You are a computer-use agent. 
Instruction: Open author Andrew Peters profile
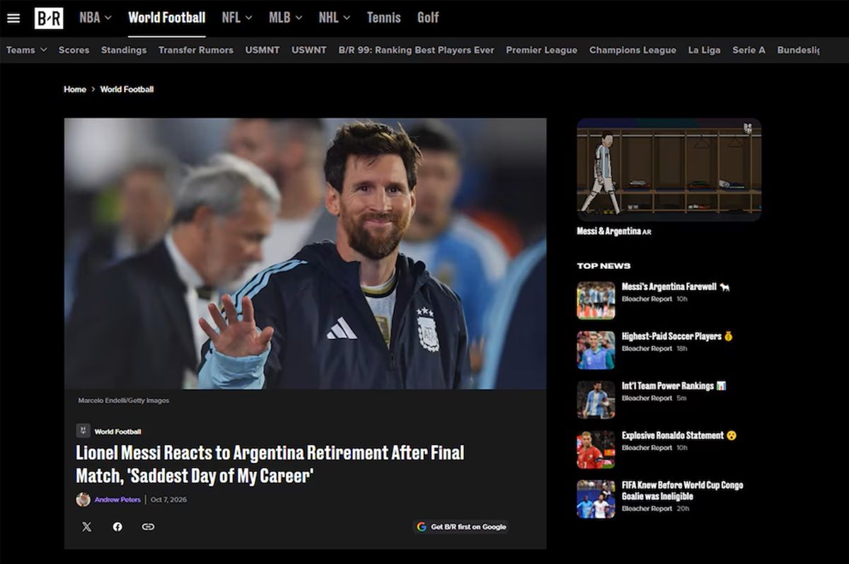pos(117,500)
